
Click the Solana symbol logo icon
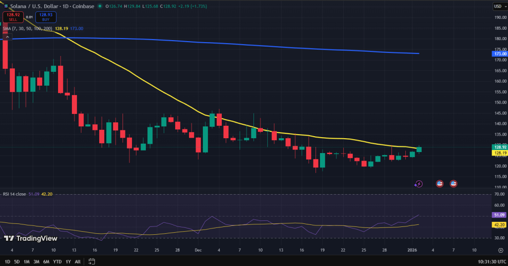pos(6,6)
